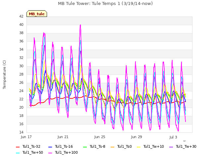
Task: Click the 14 y-axis tick label
Action: coord(21,132)
